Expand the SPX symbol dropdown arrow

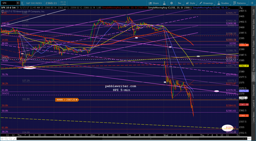point(17,3)
